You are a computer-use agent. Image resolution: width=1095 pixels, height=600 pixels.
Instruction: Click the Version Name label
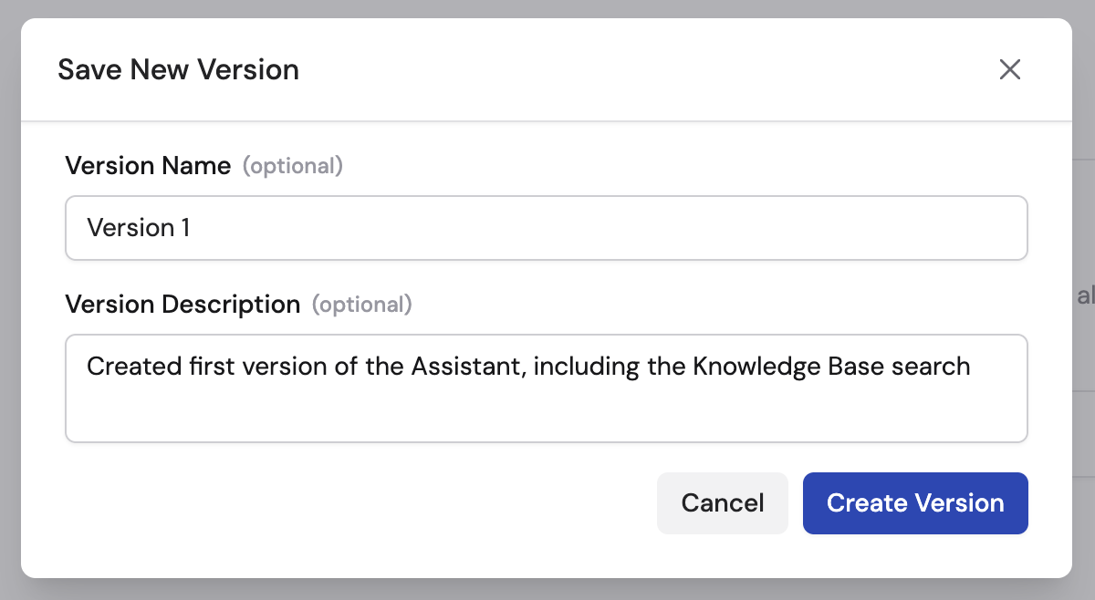click(x=148, y=166)
